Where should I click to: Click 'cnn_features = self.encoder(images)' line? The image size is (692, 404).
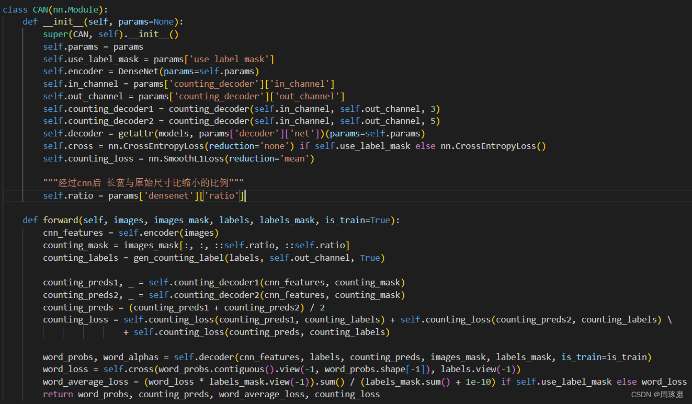coord(131,233)
